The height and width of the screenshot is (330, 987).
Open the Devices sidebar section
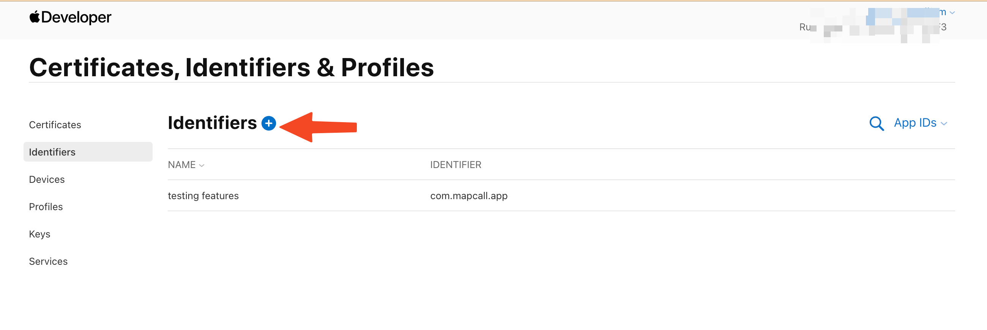pyautogui.click(x=47, y=179)
